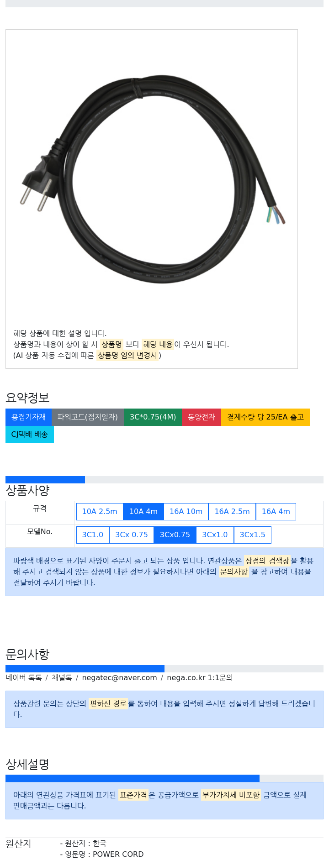
Task: Click the yellow 25/EA shipment tag
Action: pyautogui.click(x=265, y=417)
